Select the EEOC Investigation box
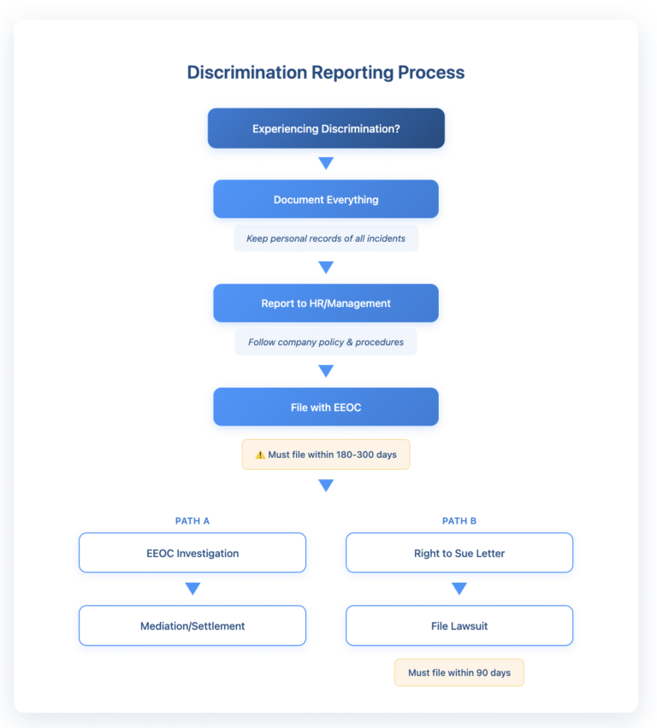 click(192, 553)
